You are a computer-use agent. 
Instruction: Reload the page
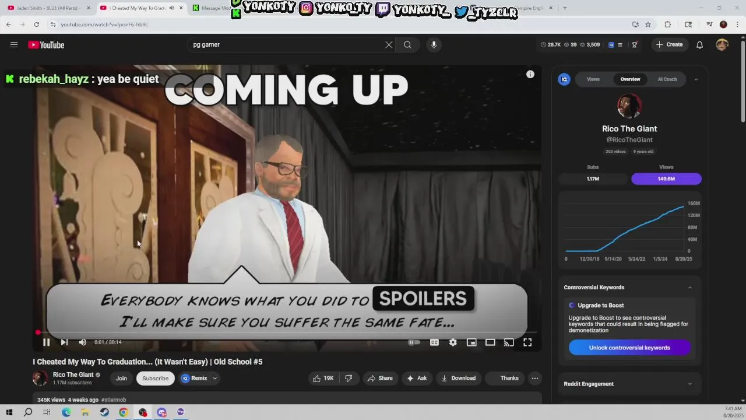tap(36, 24)
